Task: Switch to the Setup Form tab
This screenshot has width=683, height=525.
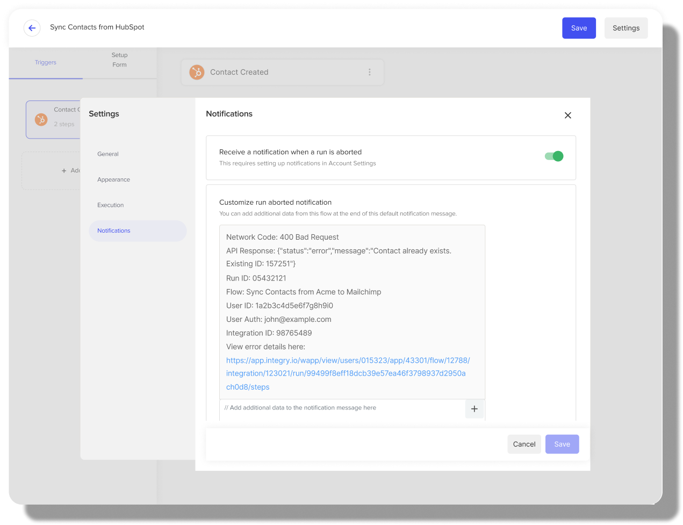Action: pos(120,60)
